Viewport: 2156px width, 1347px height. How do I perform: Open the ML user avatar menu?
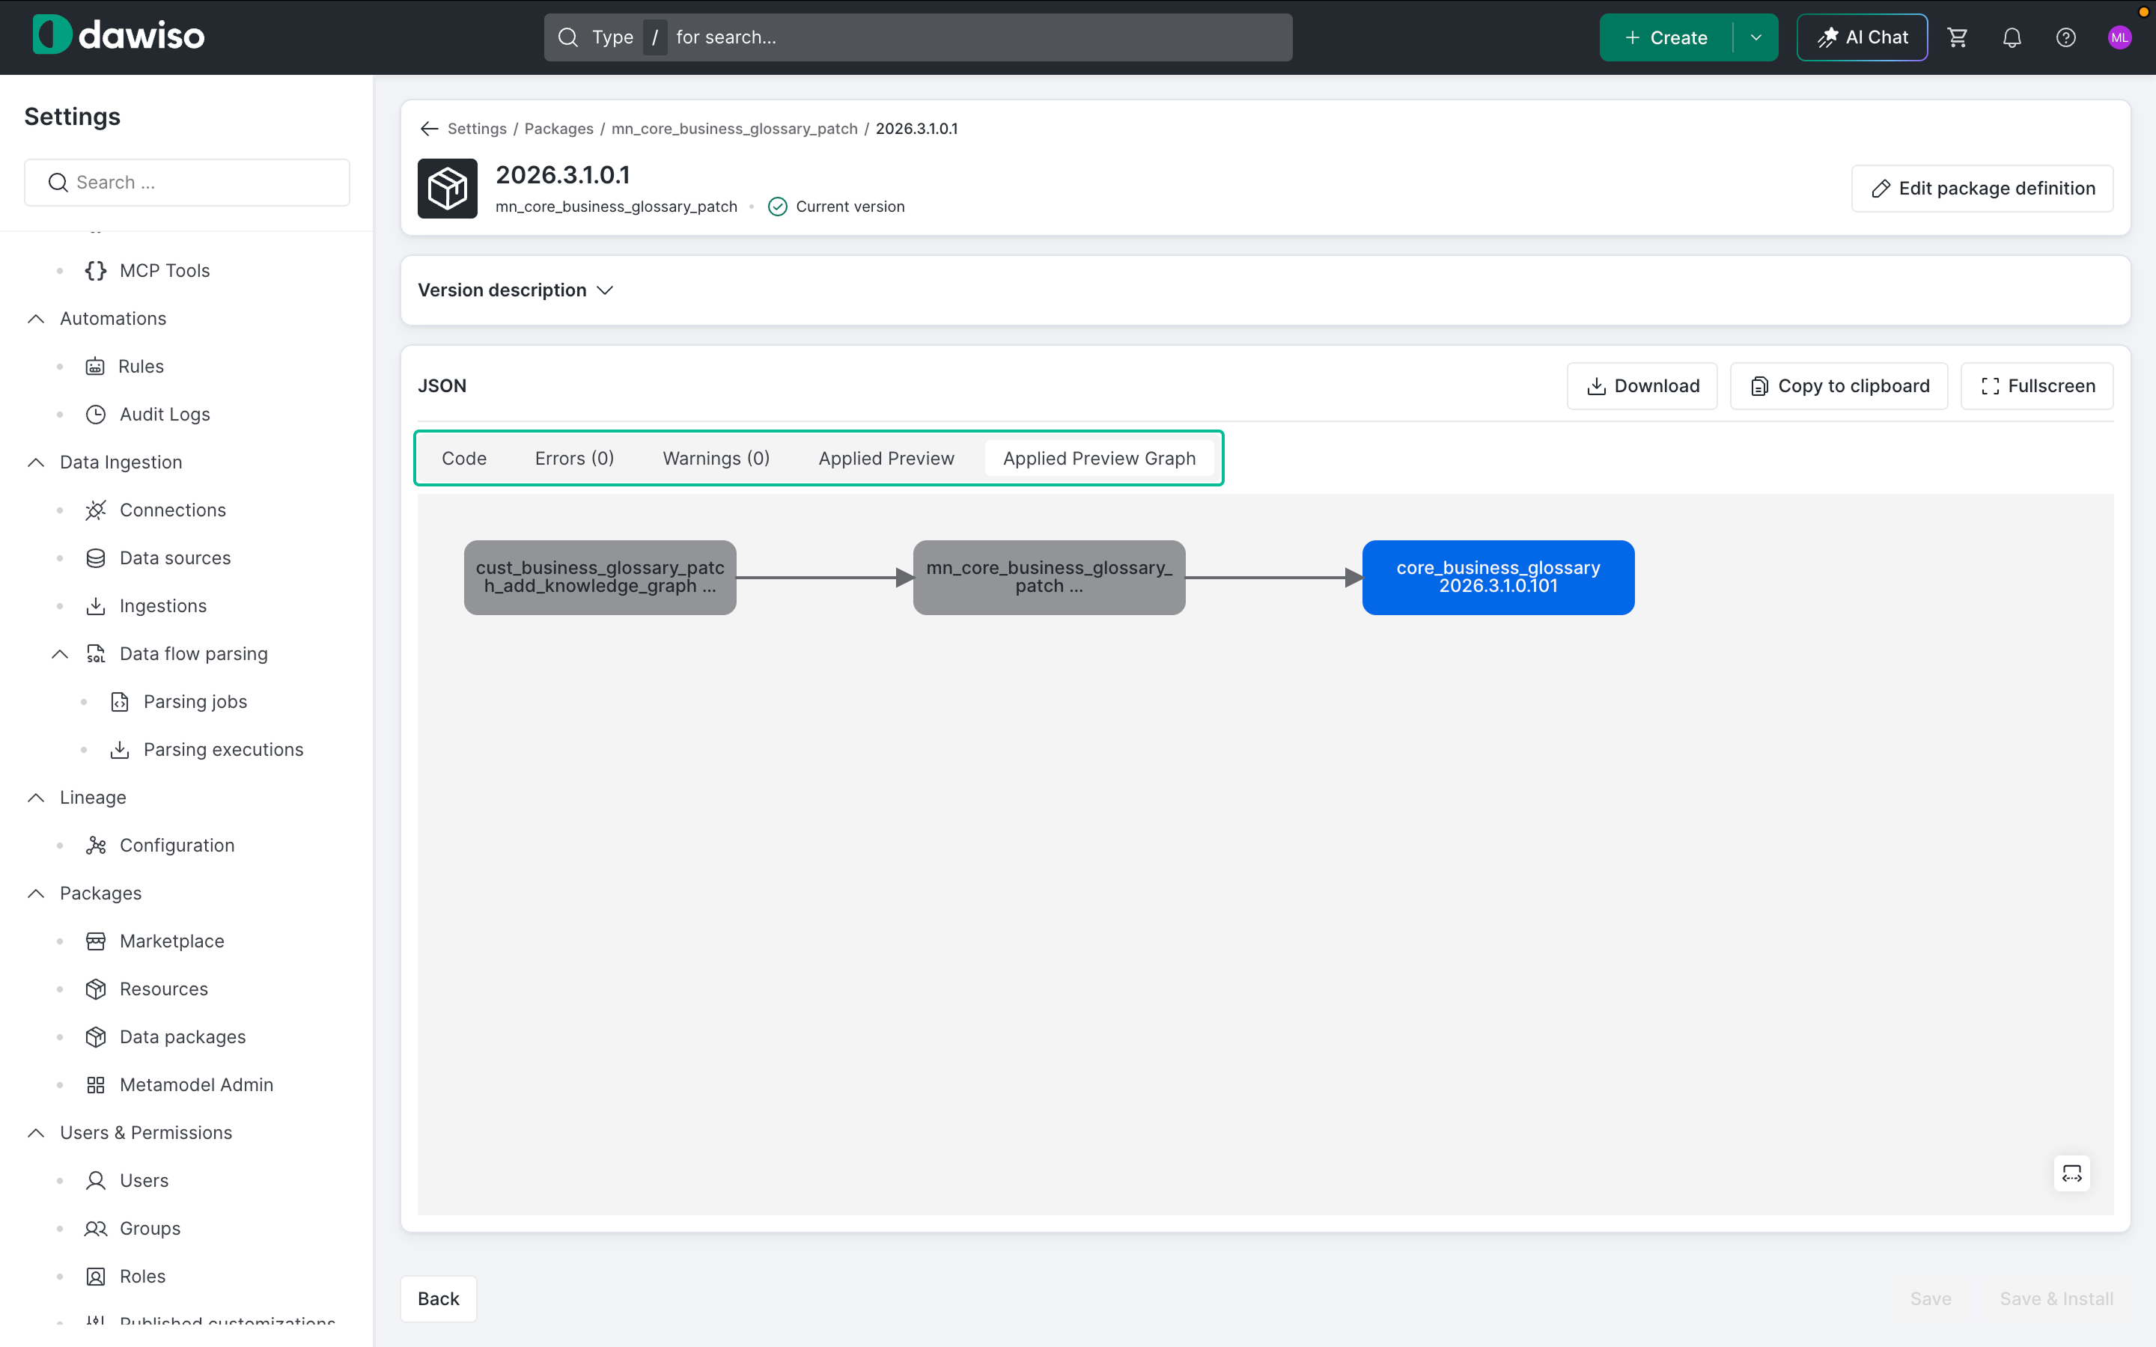(x=2119, y=37)
